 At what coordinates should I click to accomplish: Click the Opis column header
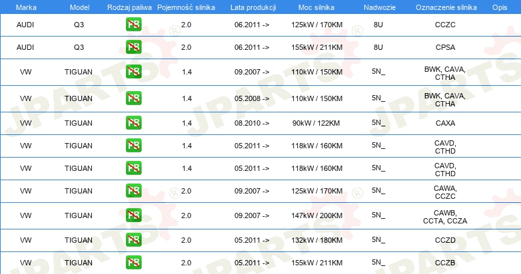click(500, 7)
